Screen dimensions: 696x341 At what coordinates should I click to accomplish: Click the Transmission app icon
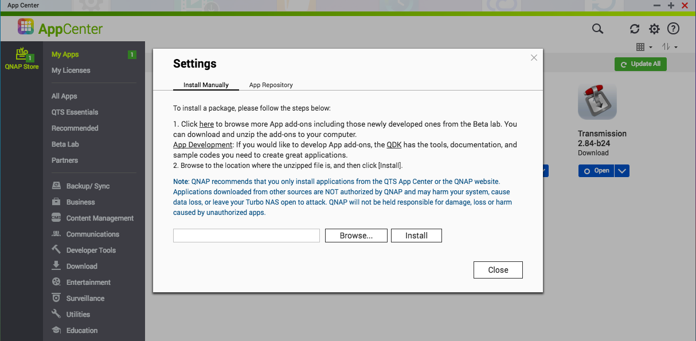point(597,102)
